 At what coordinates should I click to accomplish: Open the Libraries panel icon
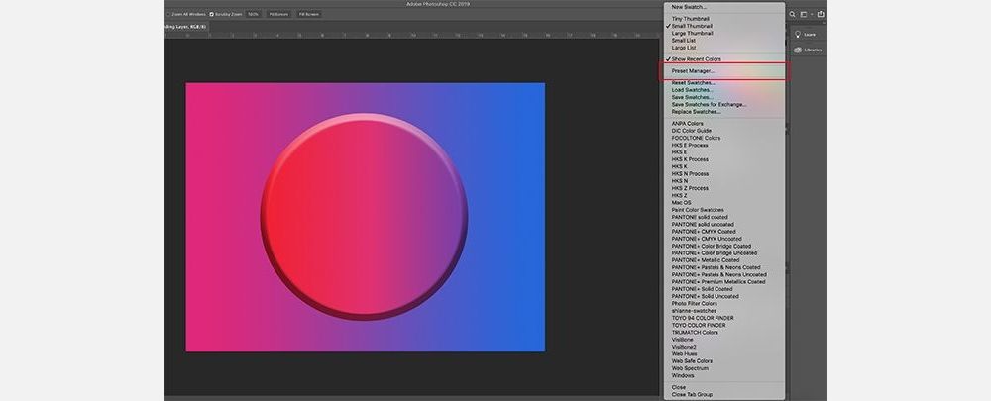pyautogui.click(x=798, y=50)
